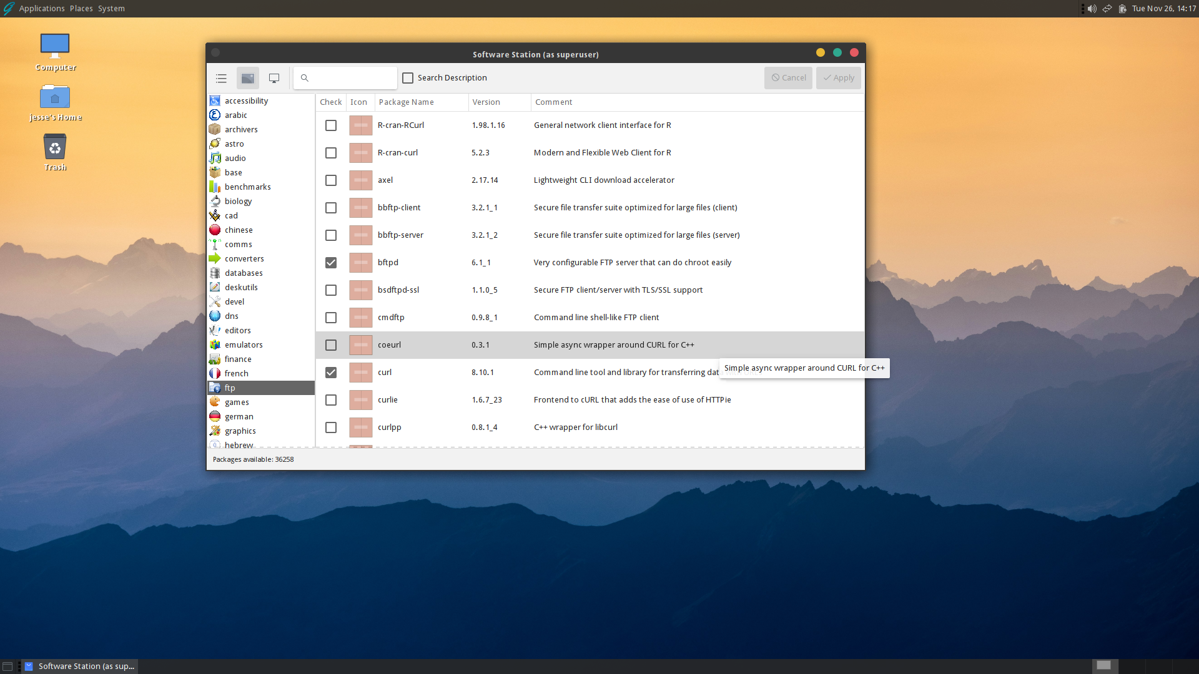Open the Trash desktop icon

coord(55,152)
